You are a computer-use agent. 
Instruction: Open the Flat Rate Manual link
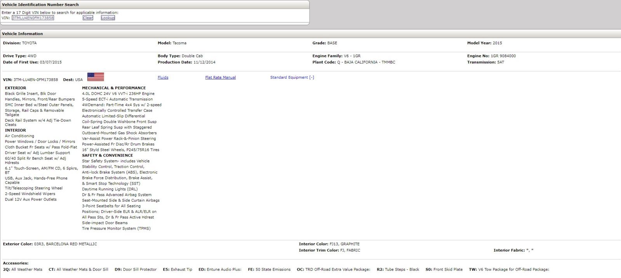click(221, 78)
